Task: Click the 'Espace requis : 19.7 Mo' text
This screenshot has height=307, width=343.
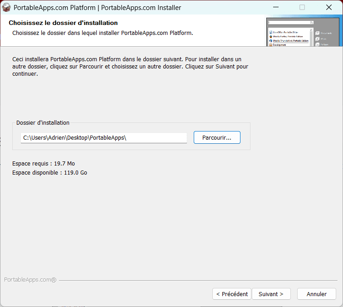Action: [44, 164]
